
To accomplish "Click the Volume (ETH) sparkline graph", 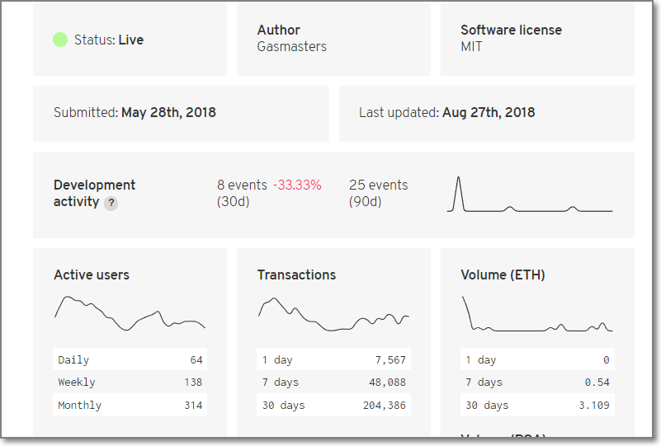I will tap(537, 313).
